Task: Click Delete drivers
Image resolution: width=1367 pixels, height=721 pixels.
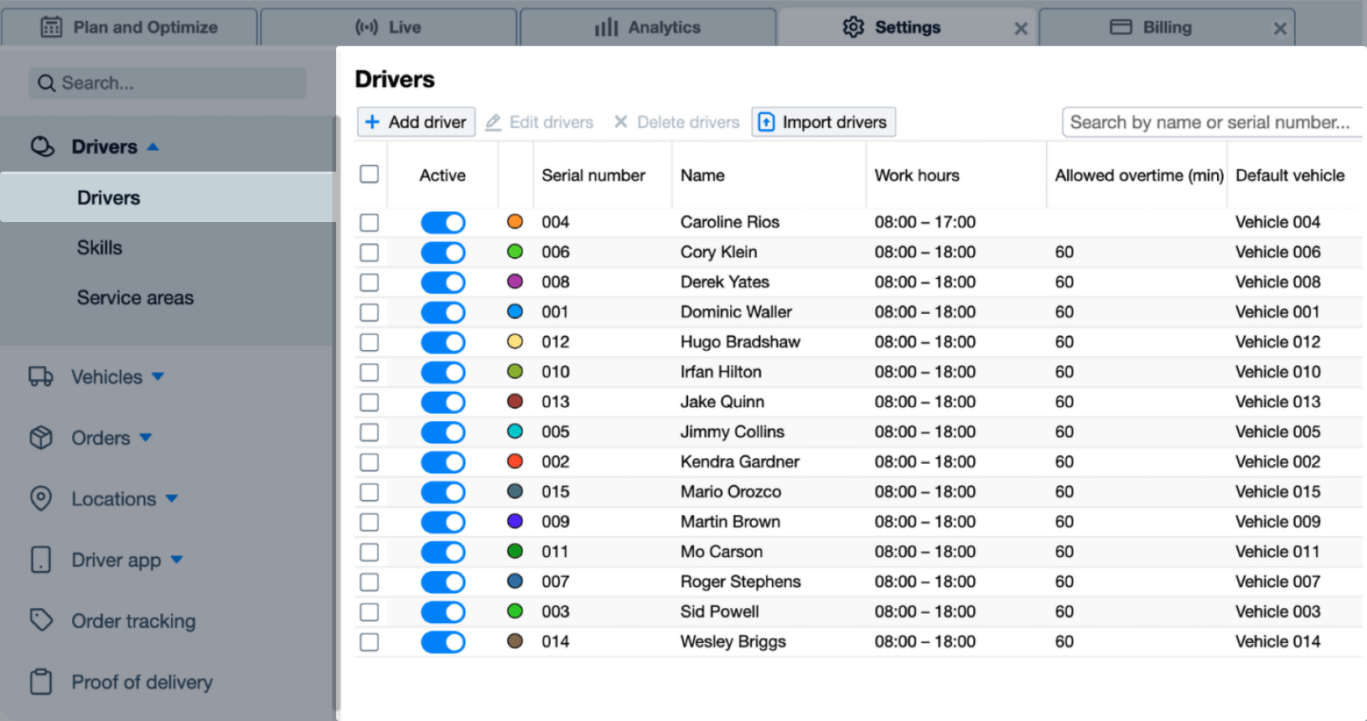Action: click(x=677, y=122)
